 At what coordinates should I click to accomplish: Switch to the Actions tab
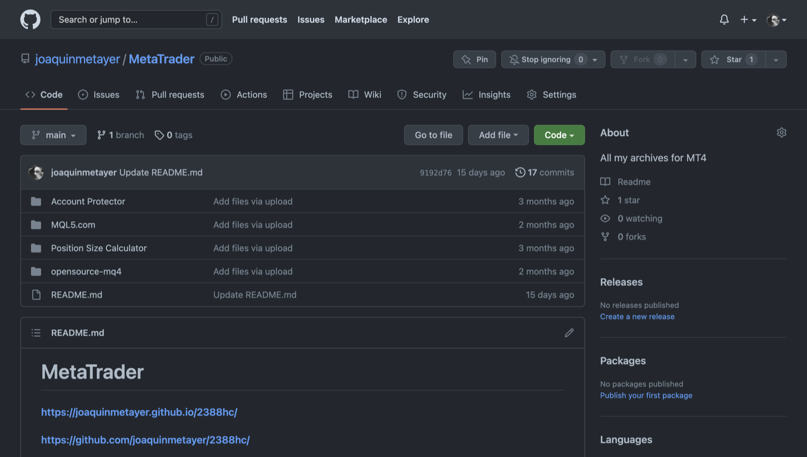pos(244,95)
